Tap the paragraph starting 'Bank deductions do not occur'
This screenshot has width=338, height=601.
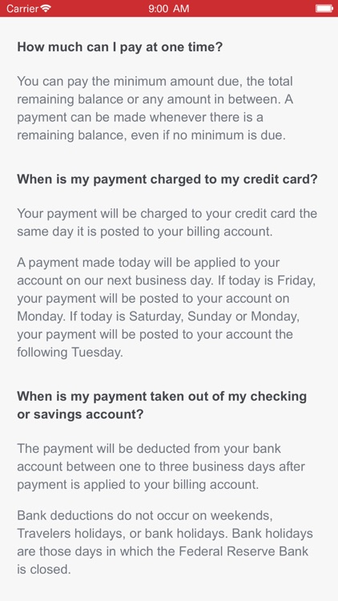(165, 543)
